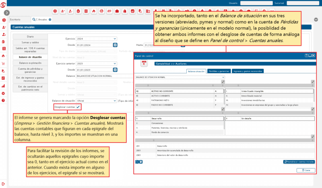This screenshot has height=188, width=322.
Task: Open BALANCE DE SITUACION NORMAL dropdown in panel
Action: [180, 77]
